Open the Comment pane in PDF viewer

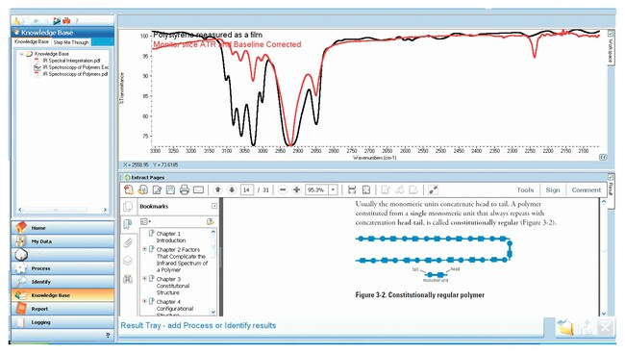pyautogui.click(x=586, y=189)
